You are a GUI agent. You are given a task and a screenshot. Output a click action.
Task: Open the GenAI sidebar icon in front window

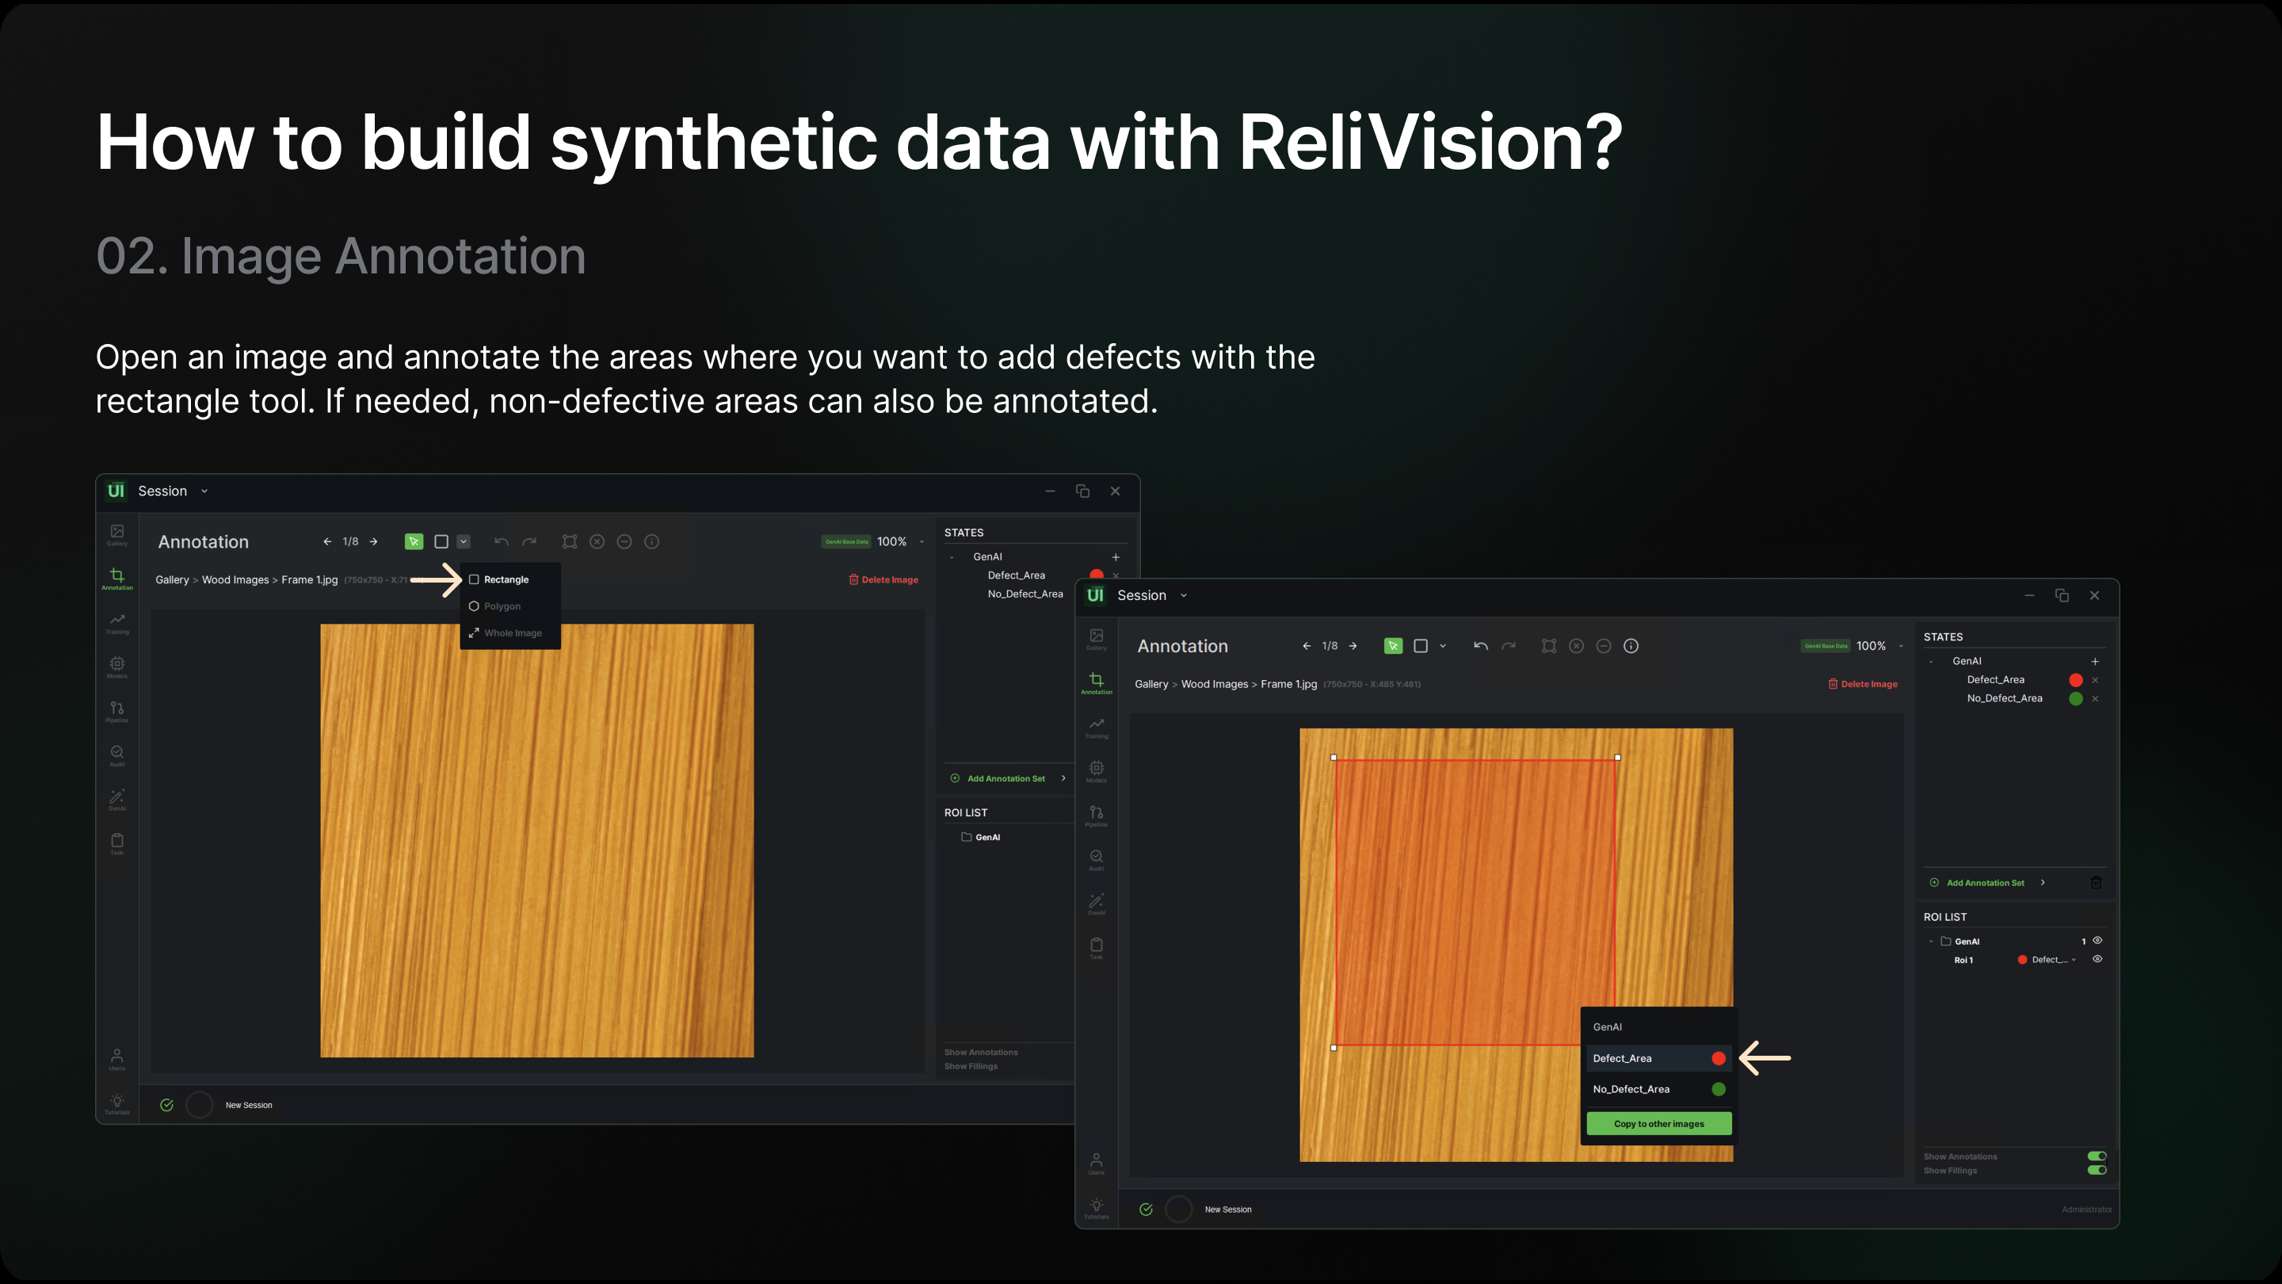(x=1096, y=902)
